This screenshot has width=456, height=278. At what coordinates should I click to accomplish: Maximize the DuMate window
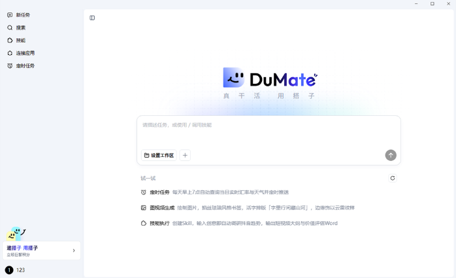point(432,4)
